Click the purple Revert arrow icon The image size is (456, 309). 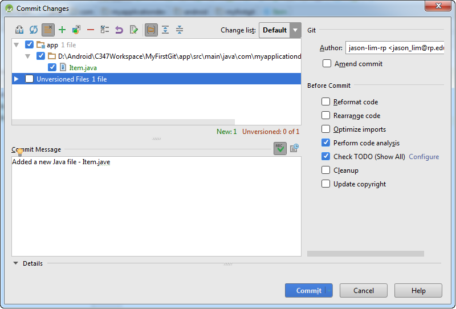pyautogui.click(x=119, y=30)
